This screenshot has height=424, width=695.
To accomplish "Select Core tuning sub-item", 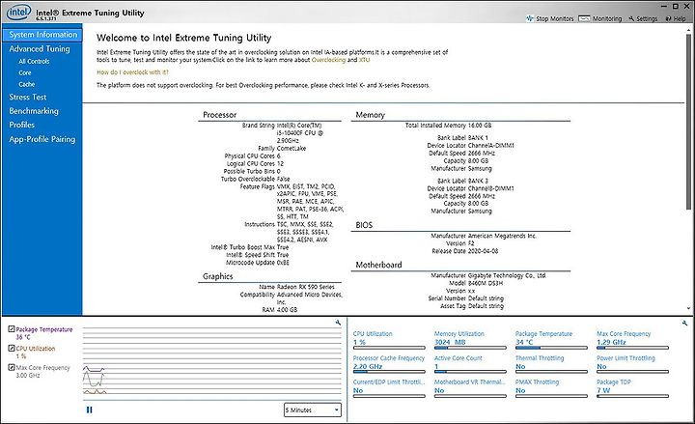I will click(25, 72).
